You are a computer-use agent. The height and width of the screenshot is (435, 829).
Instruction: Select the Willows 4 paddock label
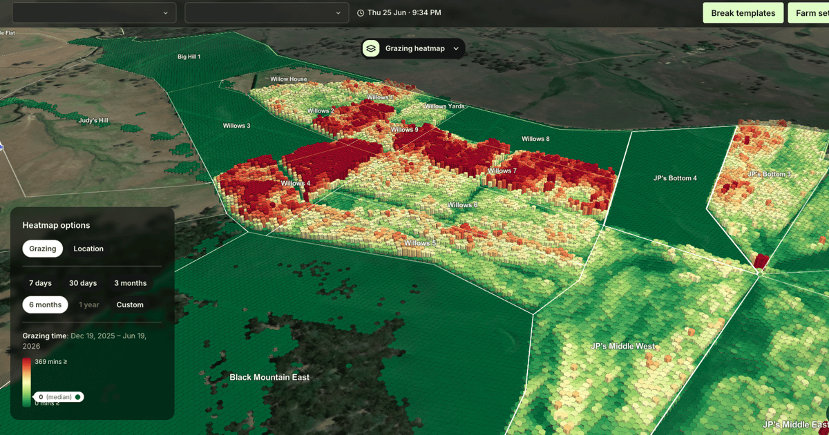296,184
